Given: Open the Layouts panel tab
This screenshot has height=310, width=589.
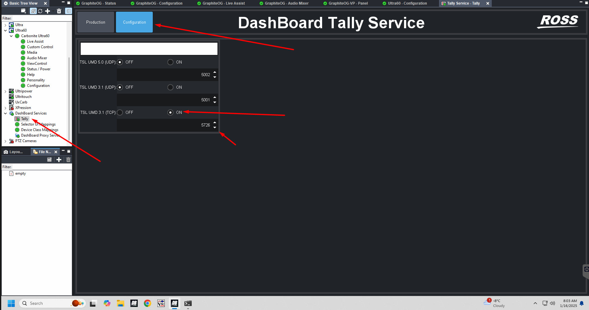Looking at the screenshot, I should point(13,152).
